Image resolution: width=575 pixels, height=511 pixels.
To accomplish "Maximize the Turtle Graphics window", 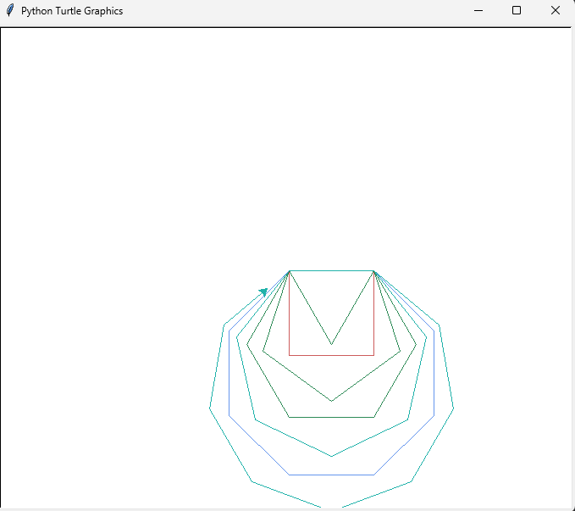I will tap(517, 11).
